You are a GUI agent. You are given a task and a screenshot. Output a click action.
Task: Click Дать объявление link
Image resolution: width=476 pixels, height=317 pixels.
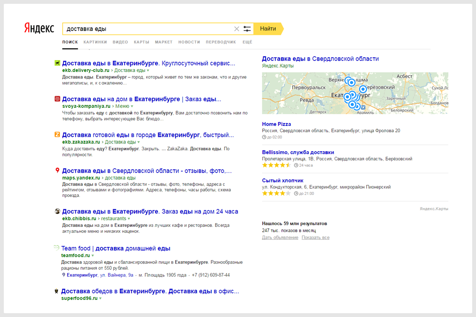tap(280, 238)
